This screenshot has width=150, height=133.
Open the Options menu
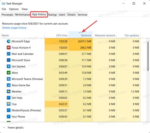(x=14, y=9)
